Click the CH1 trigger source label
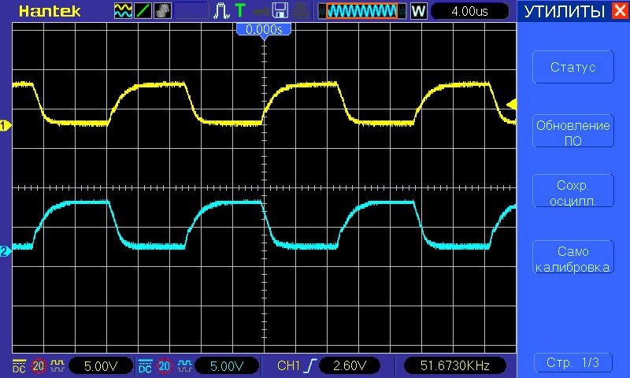Screen dimensions: 630x378 [288, 365]
